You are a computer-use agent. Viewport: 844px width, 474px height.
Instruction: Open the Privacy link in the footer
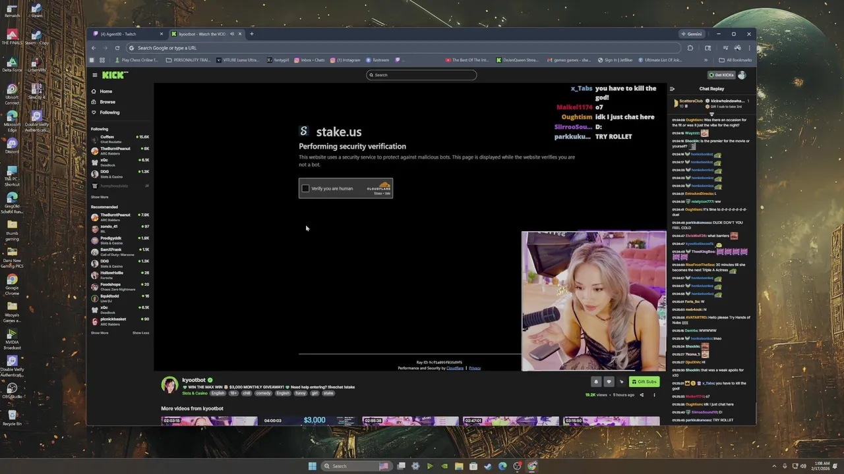(x=475, y=368)
